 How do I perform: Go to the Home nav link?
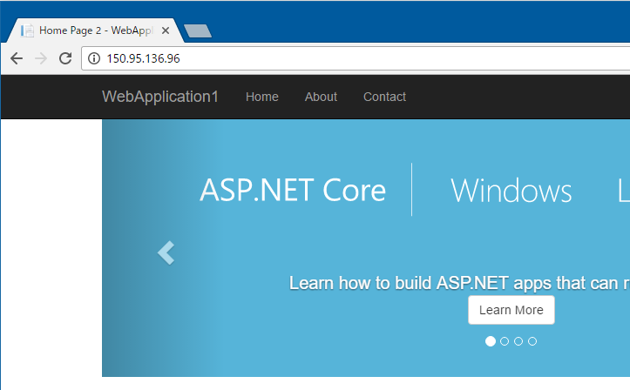(x=262, y=97)
